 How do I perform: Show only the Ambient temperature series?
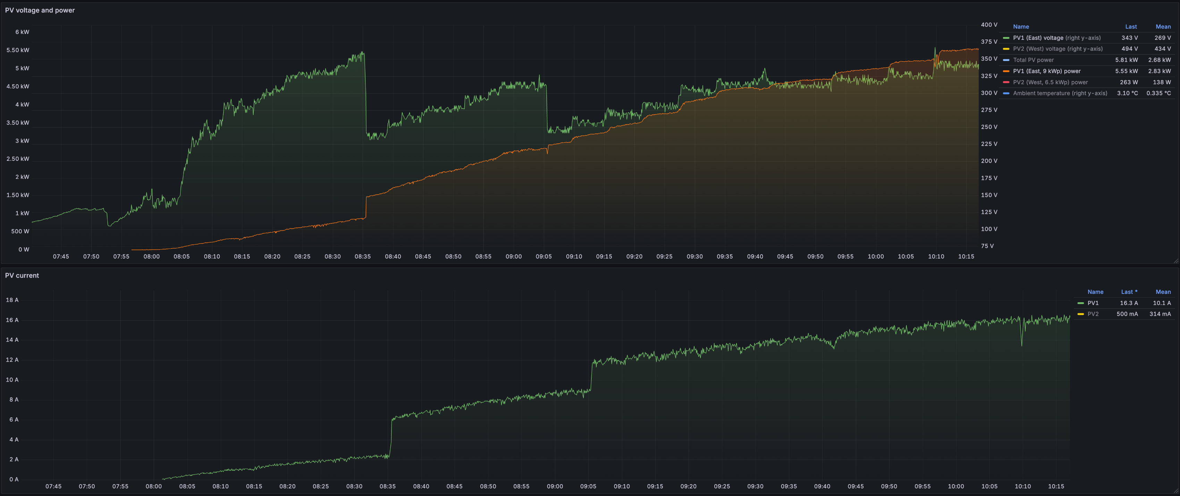click(x=1060, y=93)
